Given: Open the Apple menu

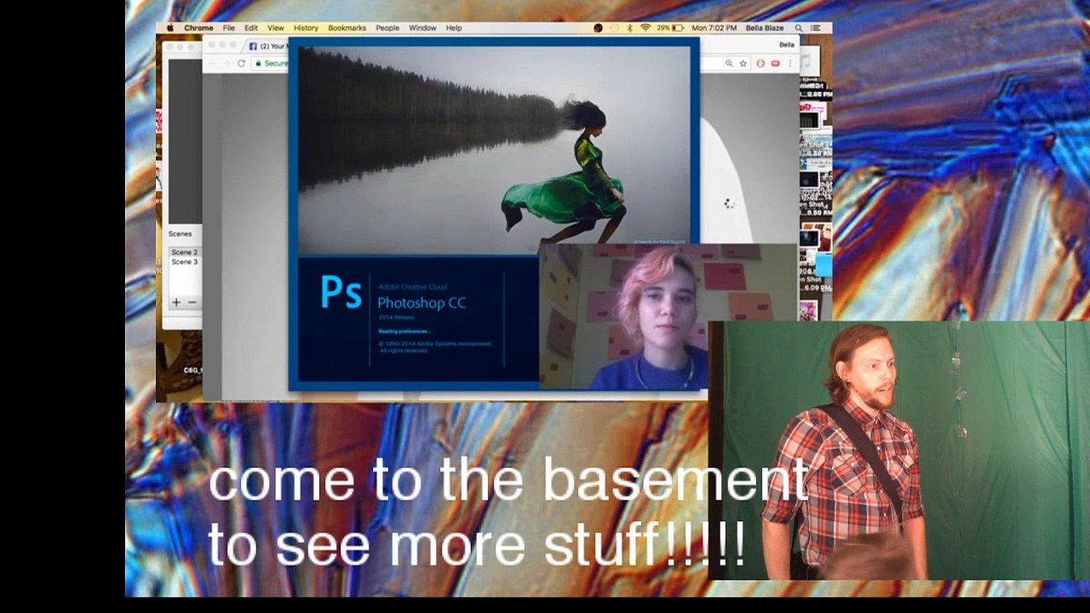Looking at the screenshot, I should [x=170, y=28].
